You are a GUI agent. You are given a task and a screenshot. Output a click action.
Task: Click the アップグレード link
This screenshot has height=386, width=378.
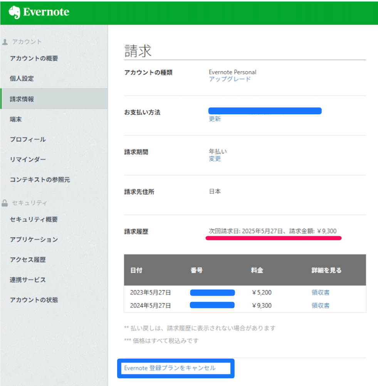coord(230,79)
